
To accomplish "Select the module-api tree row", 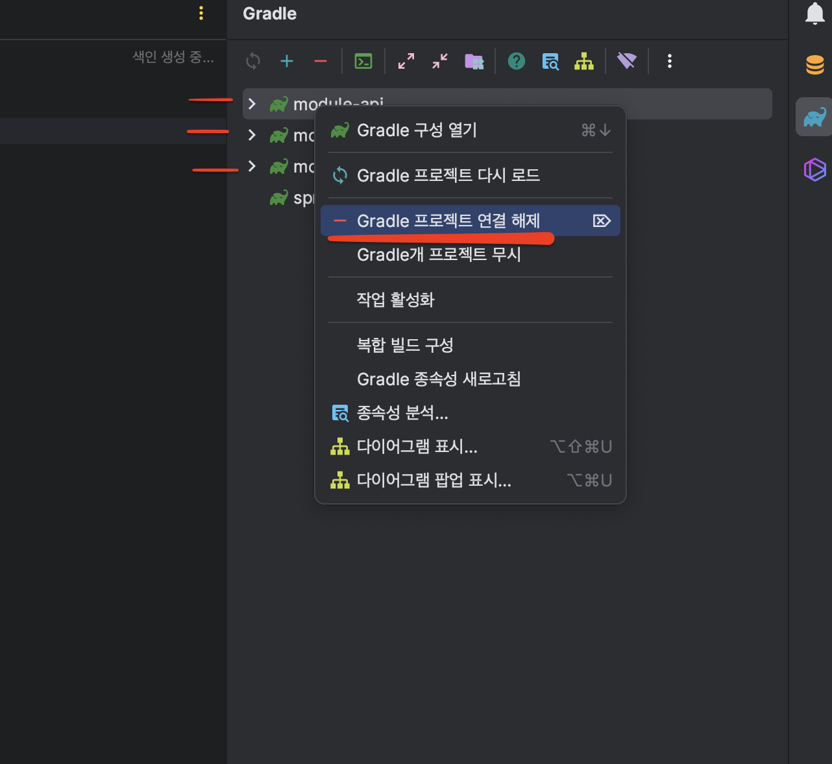I will click(508, 104).
